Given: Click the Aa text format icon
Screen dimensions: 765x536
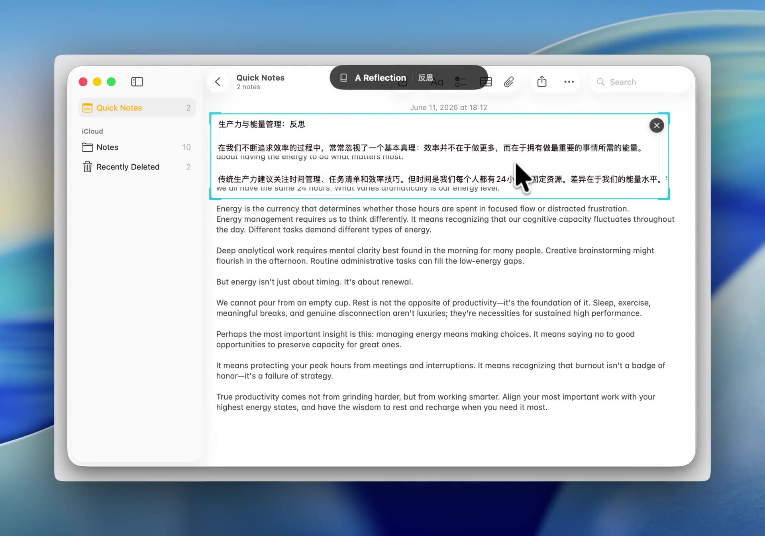Looking at the screenshot, I should (x=437, y=82).
